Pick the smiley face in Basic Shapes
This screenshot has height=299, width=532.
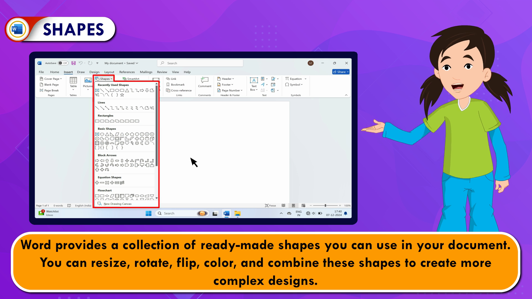point(122,143)
